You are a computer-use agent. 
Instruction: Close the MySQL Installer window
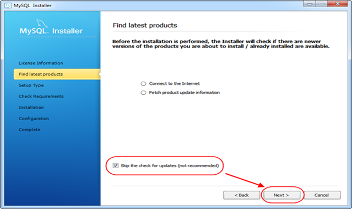[x=338, y=4]
